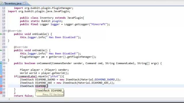This screenshot has height=103, width=184.
Task: Click the "Minecraft" string literal
Action: 98,24
